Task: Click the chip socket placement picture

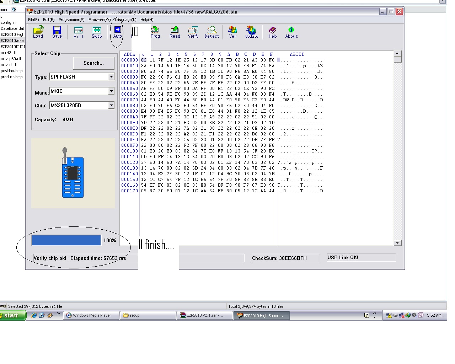Action: (x=73, y=173)
